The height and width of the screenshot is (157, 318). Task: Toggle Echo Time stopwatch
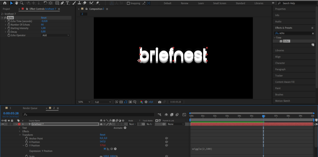9,21
